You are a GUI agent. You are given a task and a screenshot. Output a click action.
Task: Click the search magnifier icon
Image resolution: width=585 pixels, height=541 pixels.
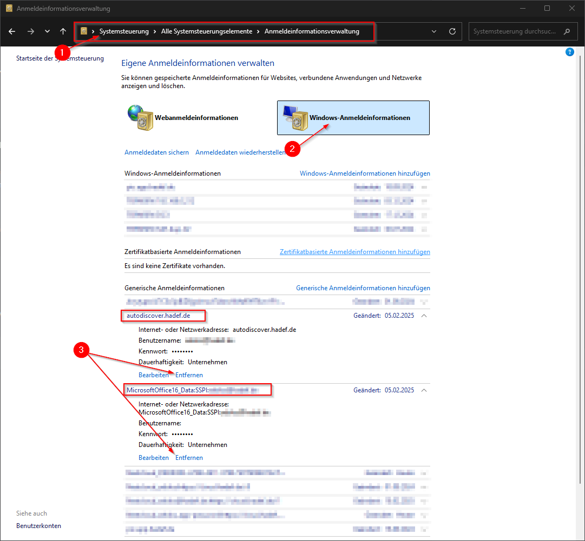[x=567, y=31]
